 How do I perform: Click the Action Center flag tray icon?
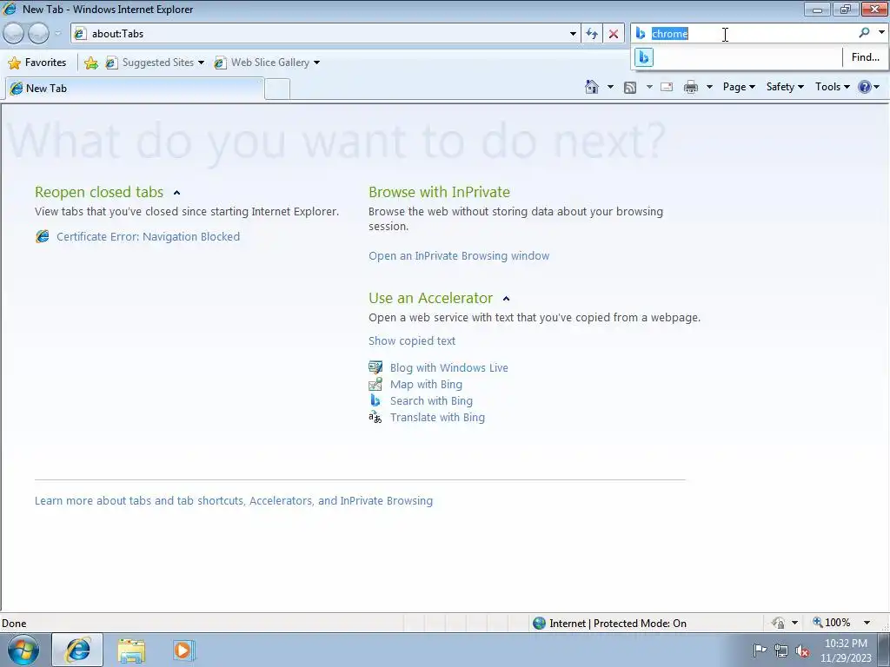(x=760, y=650)
